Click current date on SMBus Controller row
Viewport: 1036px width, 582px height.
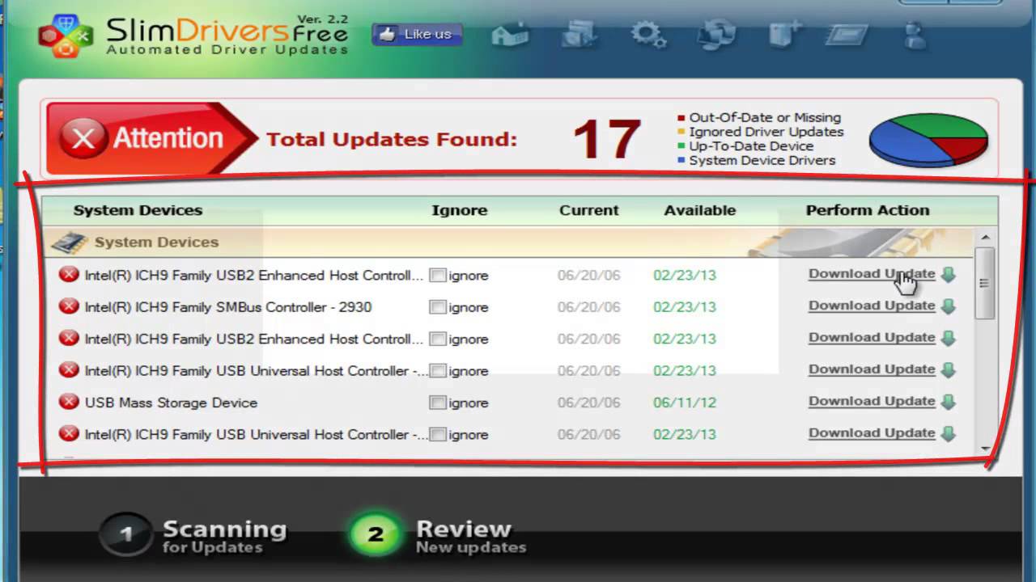coord(588,307)
